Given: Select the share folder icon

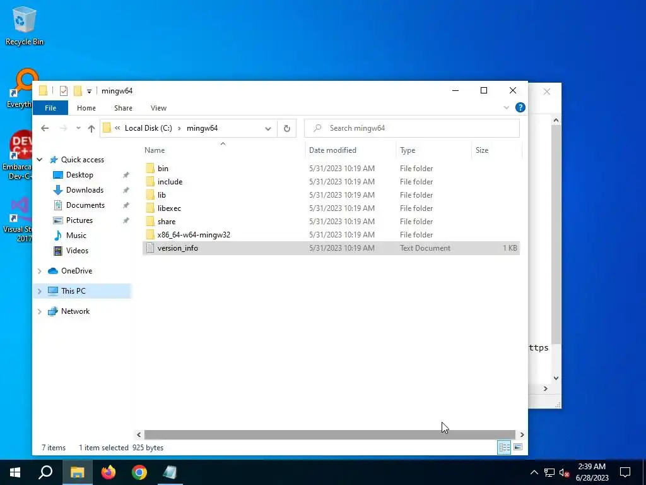Looking at the screenshot, I should click(150, 222).
